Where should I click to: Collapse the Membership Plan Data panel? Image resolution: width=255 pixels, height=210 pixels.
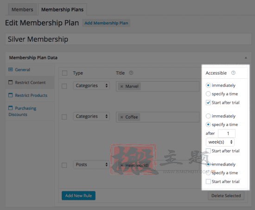pos(246,58)
